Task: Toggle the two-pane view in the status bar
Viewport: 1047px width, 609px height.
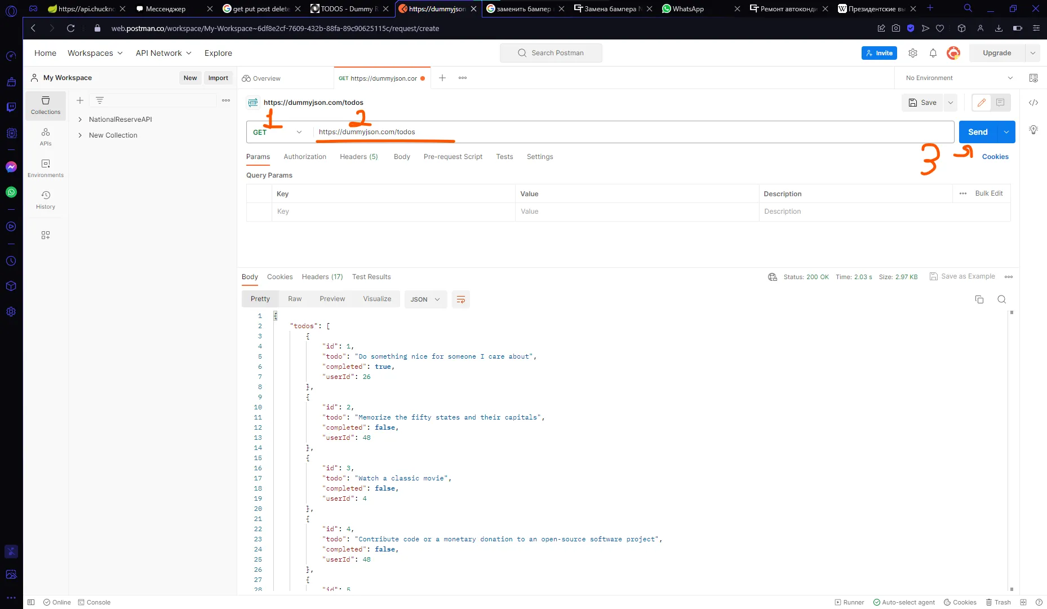Action: point(1023,602)
